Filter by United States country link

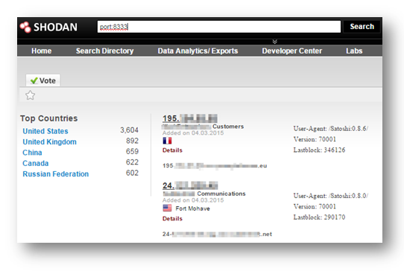[45, 131]
